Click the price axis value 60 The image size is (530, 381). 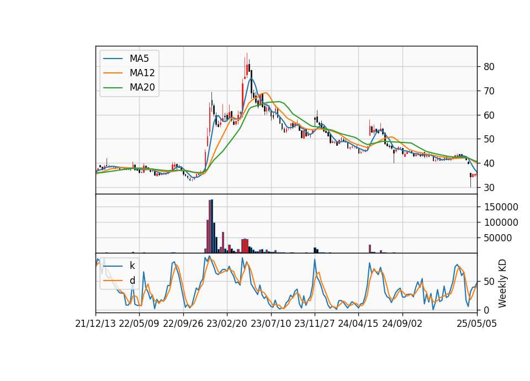point(489,115)
